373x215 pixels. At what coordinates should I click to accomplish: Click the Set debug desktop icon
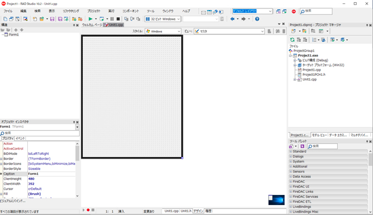(x=284, y=12)
